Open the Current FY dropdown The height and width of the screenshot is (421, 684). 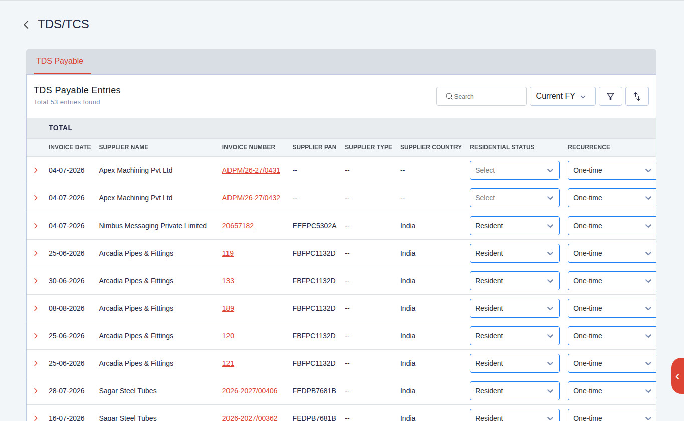tap(562, 96)
